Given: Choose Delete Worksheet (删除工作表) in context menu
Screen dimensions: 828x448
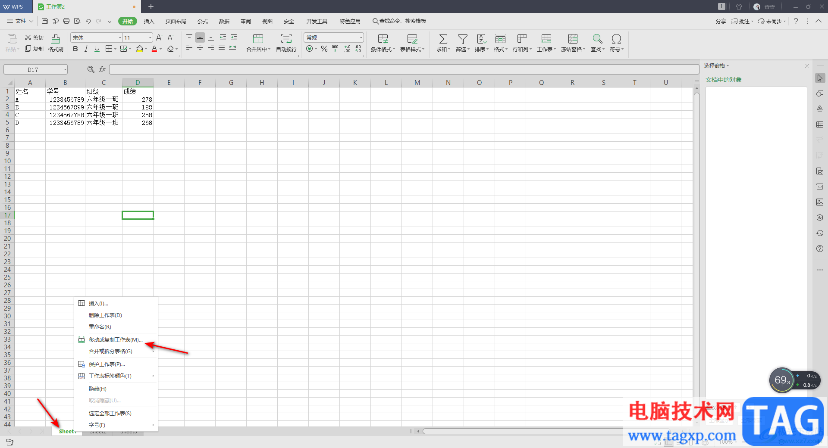Looking at the screenshot, I should coord(116,315).
